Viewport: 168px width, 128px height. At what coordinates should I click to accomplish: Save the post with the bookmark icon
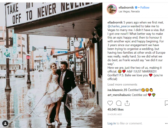(x=166, y=103)
